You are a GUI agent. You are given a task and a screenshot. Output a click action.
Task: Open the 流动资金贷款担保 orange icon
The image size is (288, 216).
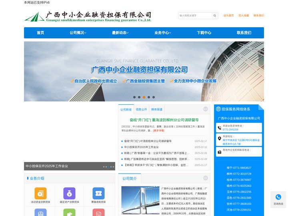click(x=40, y=193)
